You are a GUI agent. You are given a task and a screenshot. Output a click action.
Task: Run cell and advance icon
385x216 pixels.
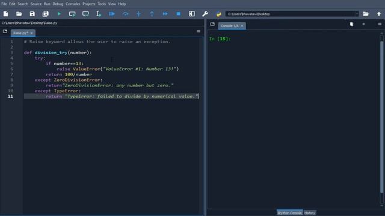[85, 14]
